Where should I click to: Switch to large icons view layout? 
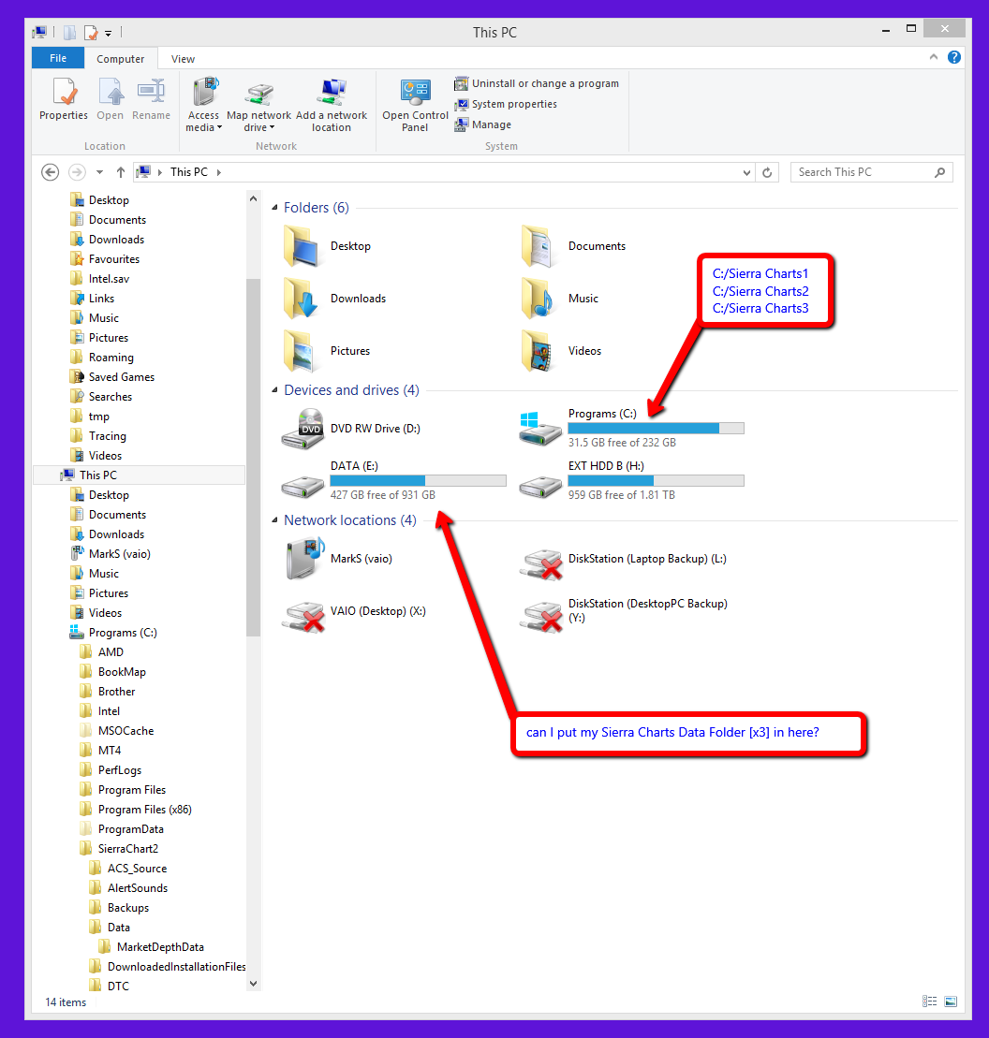tap(951, 1001)
